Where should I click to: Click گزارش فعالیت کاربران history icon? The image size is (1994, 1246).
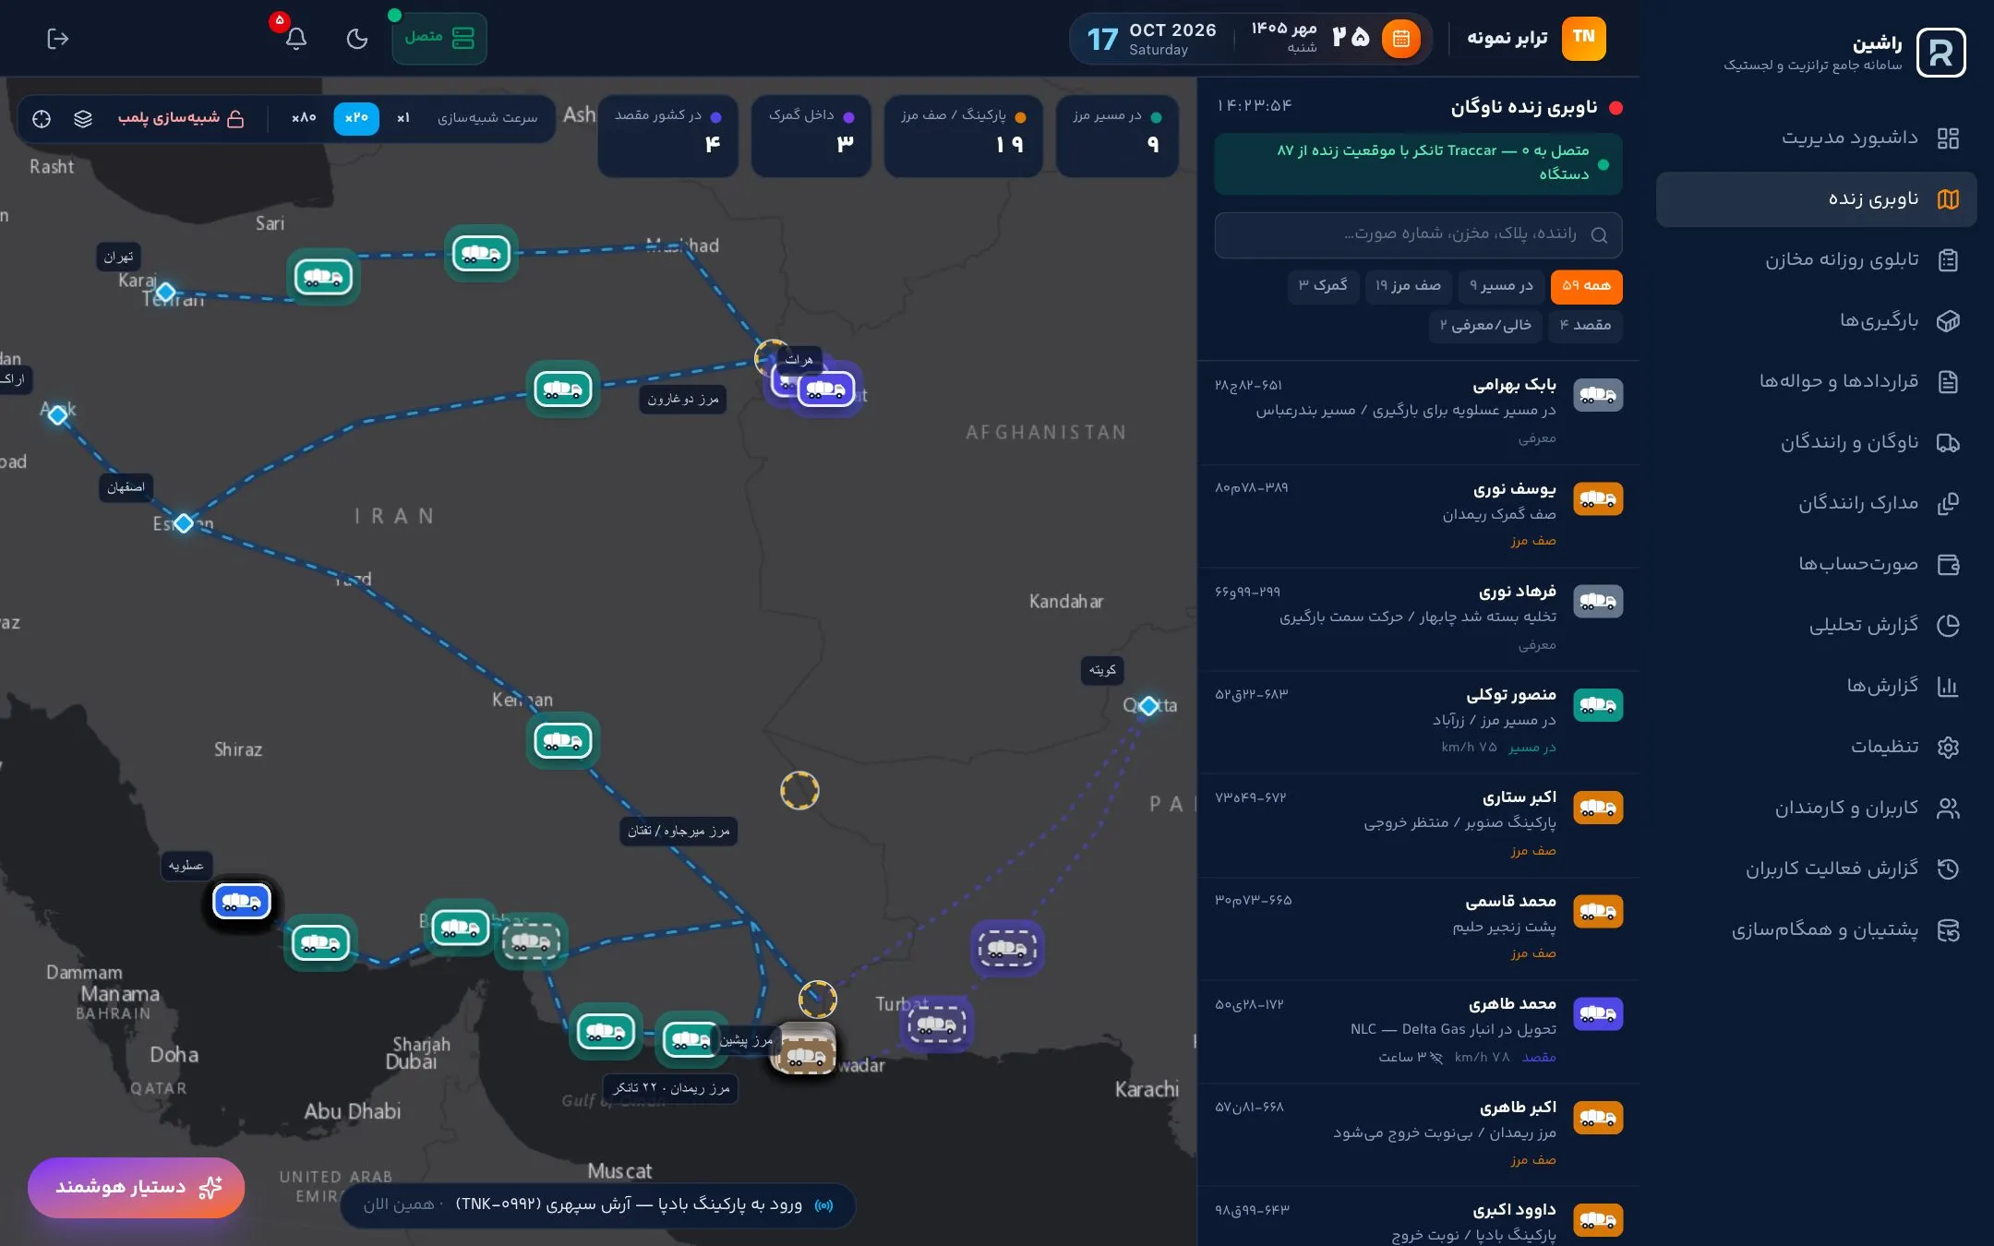click(1948, 869)
